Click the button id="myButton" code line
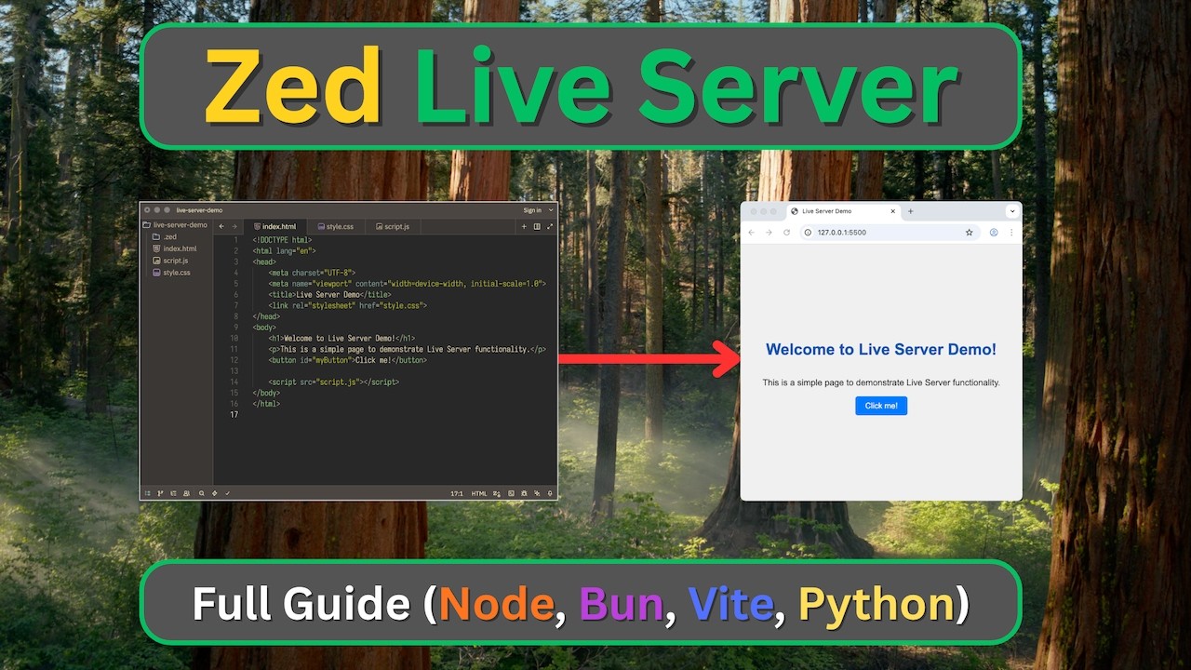This screenshot has width=1191, height=670. coord(348,360)
